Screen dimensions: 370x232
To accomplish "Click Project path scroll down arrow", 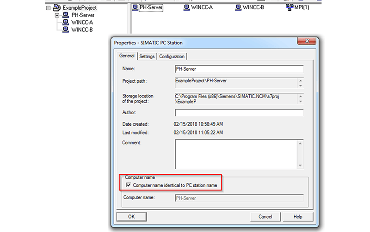I will pyautogui.click(x=301, y=85).
